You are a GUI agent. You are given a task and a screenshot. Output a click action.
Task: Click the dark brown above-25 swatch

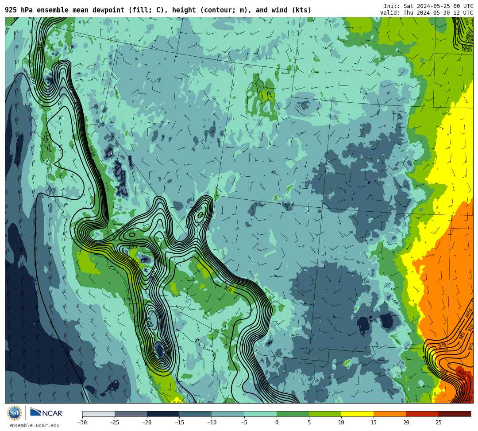(455, 414)
